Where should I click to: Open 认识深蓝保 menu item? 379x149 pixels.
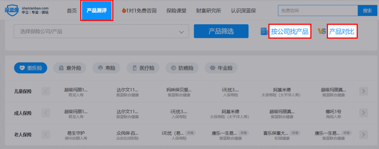244,11
